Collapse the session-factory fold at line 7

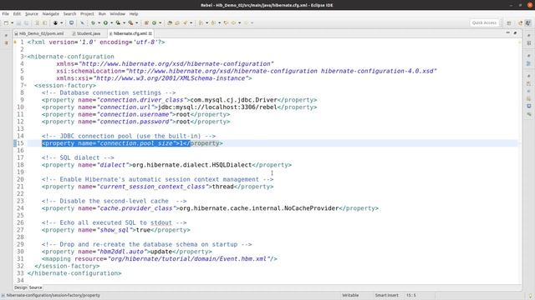click(x=26, y=85)
